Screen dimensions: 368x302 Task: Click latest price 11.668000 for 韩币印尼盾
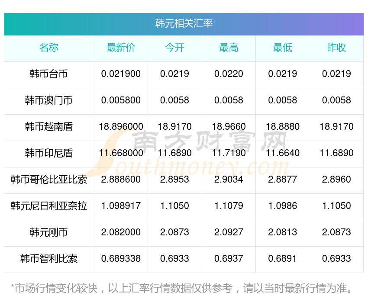coord(121,153)
